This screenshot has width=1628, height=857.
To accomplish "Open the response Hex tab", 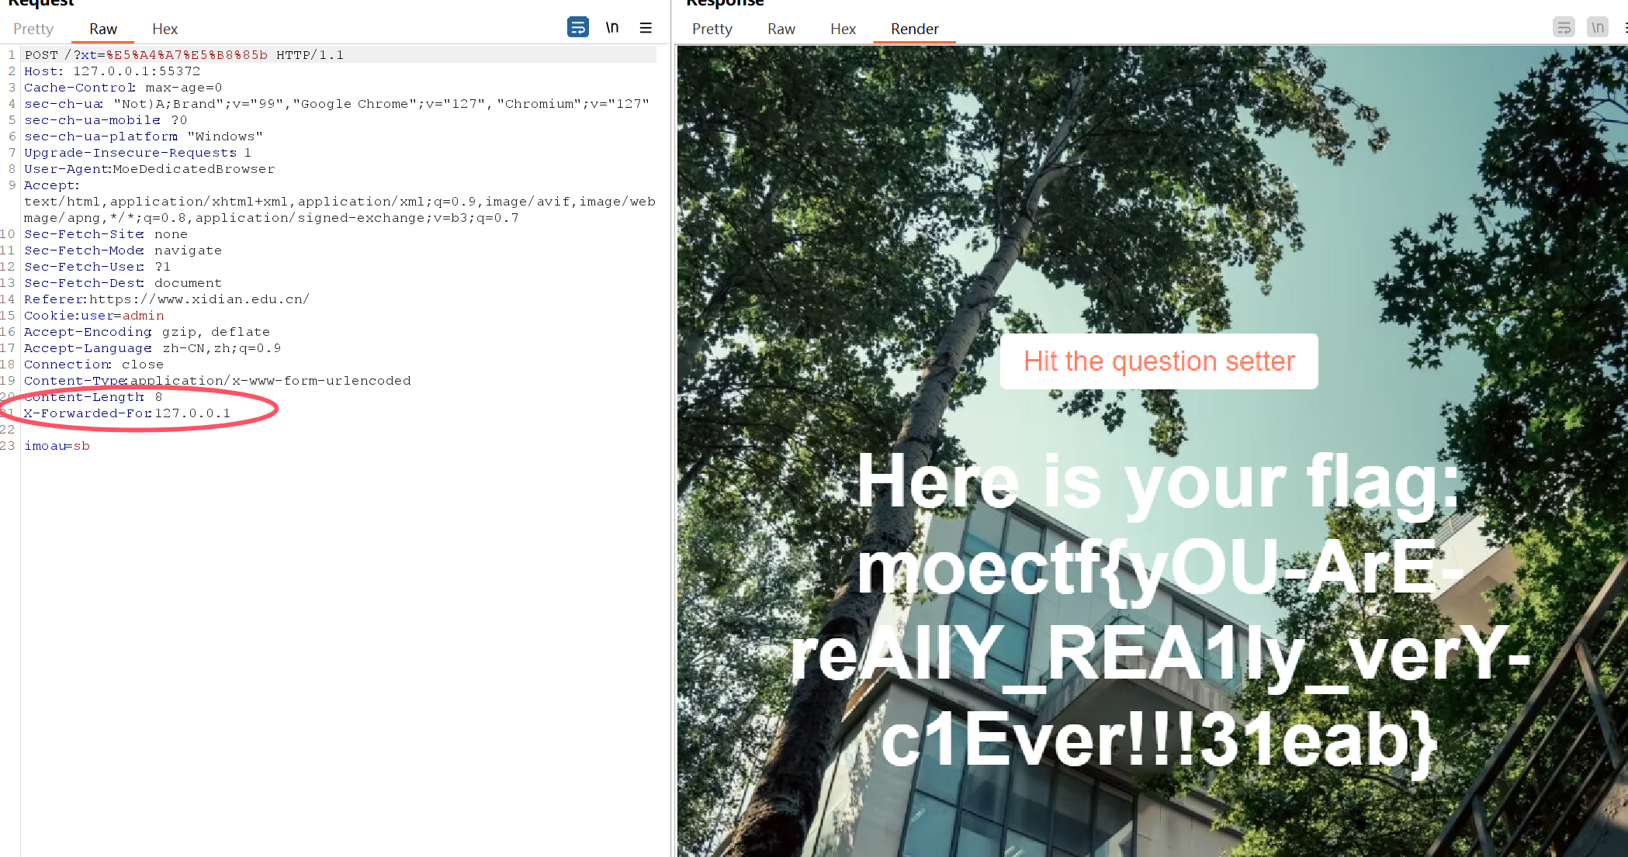I will click(x=843, y=29).
